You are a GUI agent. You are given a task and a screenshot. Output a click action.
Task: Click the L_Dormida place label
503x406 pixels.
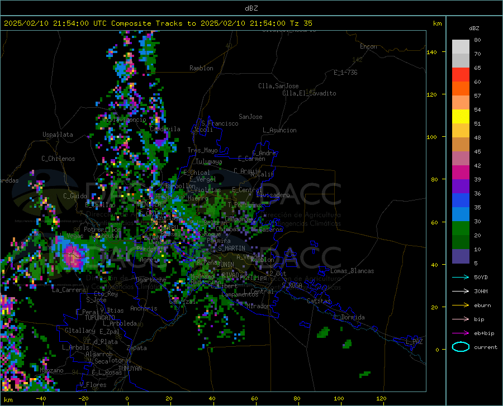point(349,317)
